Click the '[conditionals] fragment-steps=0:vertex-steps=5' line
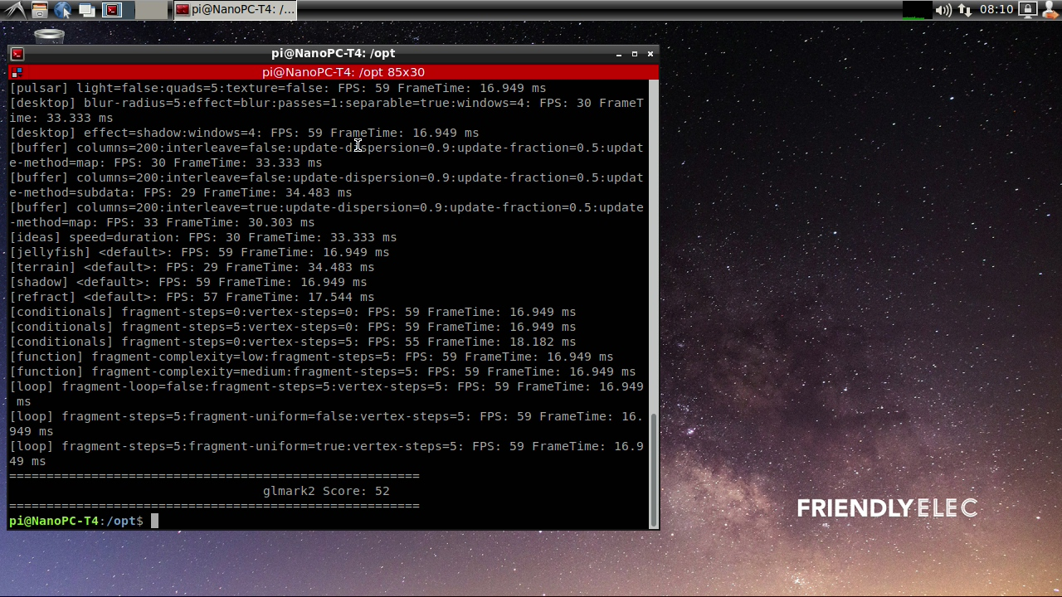 point(293,342)
